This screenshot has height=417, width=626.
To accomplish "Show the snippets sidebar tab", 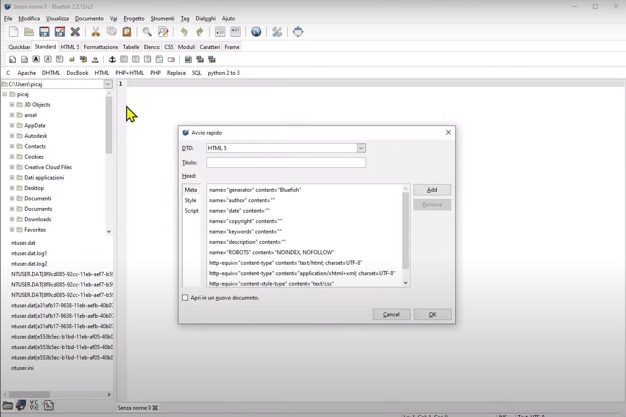I will pos(48,405).
